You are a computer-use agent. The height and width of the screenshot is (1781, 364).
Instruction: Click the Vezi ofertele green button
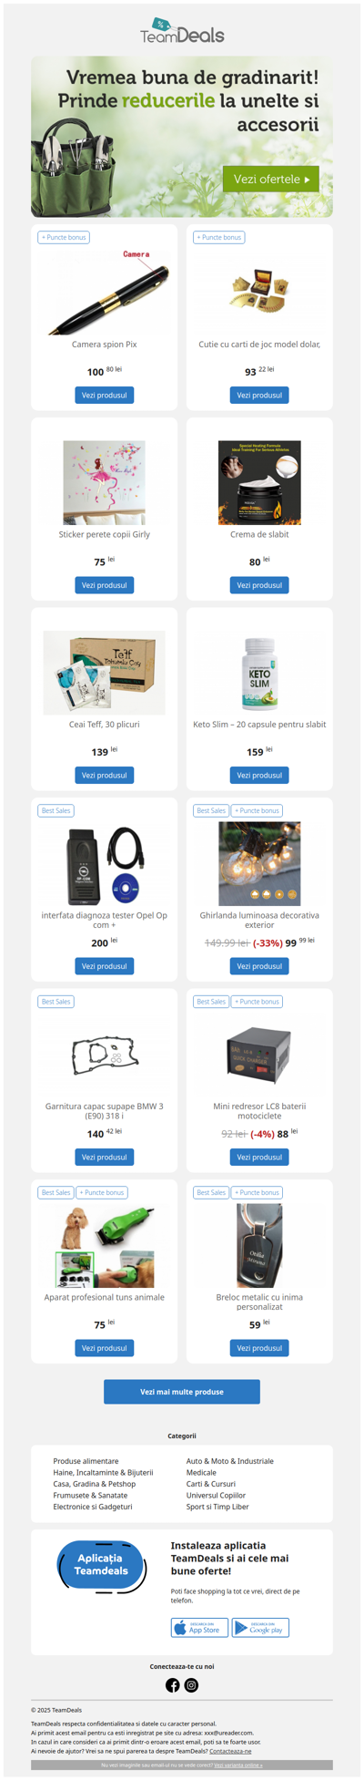tap(271, 180)
